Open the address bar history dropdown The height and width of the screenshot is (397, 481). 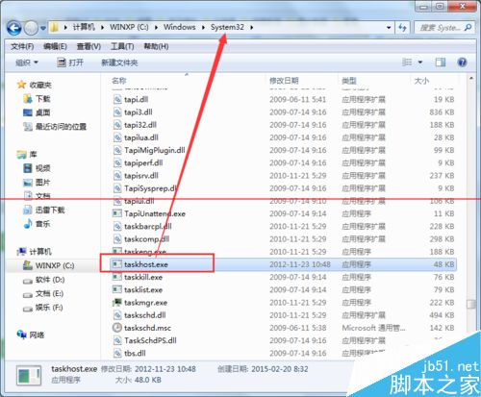click(x=389, y=28)
